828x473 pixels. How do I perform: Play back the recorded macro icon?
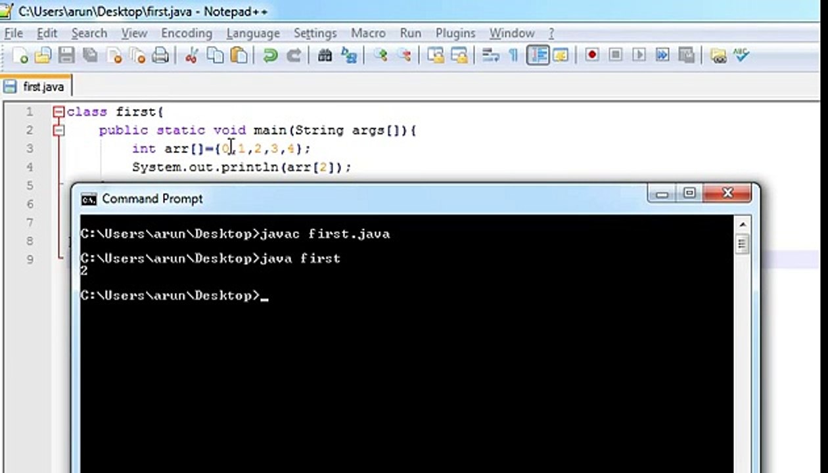[x=639, y=56]
